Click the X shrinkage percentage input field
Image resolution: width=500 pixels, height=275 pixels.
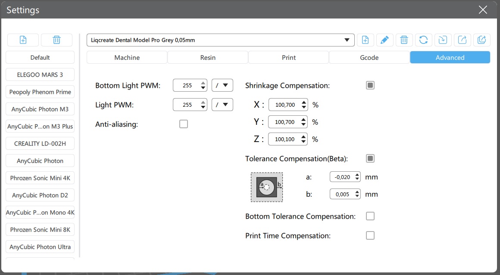(x=284, y=105)
